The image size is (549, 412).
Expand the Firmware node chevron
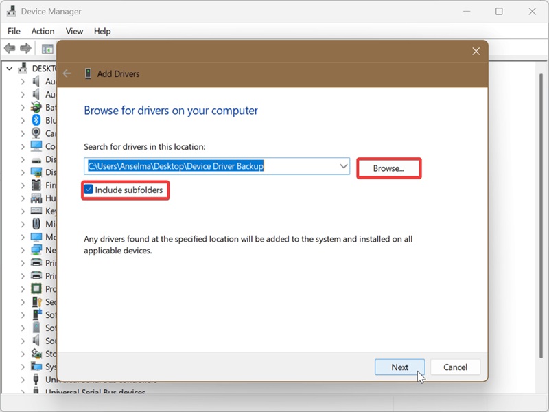coord(23,185)
